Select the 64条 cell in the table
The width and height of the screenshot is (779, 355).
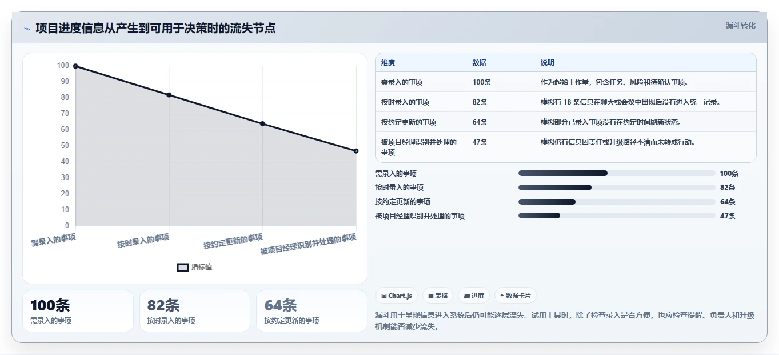point(480,122)
